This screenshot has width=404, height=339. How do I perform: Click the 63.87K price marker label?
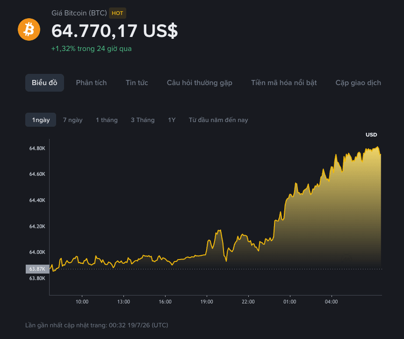pos(37,269)
